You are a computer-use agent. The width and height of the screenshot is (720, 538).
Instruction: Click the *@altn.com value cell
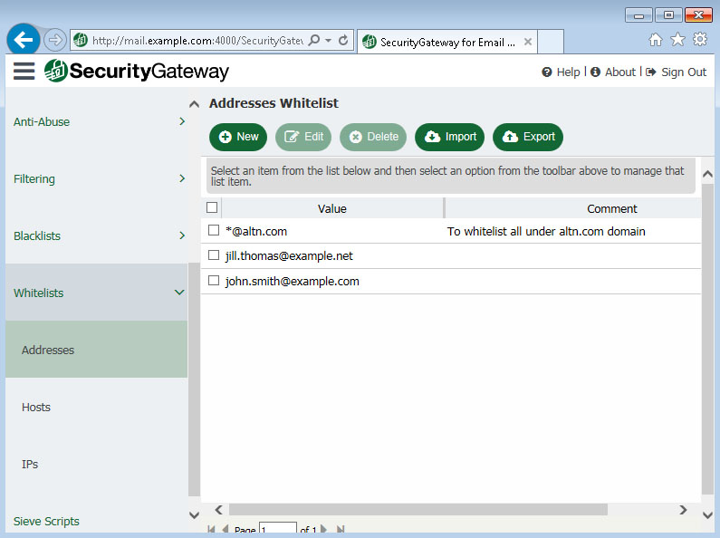[x=256, y=231]
